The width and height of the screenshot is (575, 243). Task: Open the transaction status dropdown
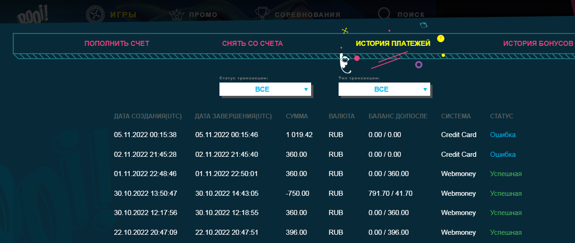point(265,89)
